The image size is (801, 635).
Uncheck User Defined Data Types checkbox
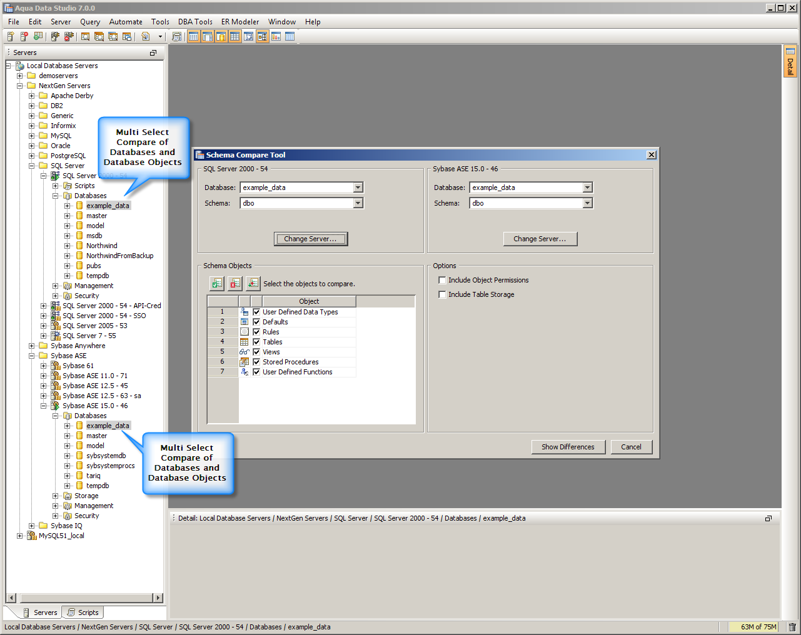256,312
